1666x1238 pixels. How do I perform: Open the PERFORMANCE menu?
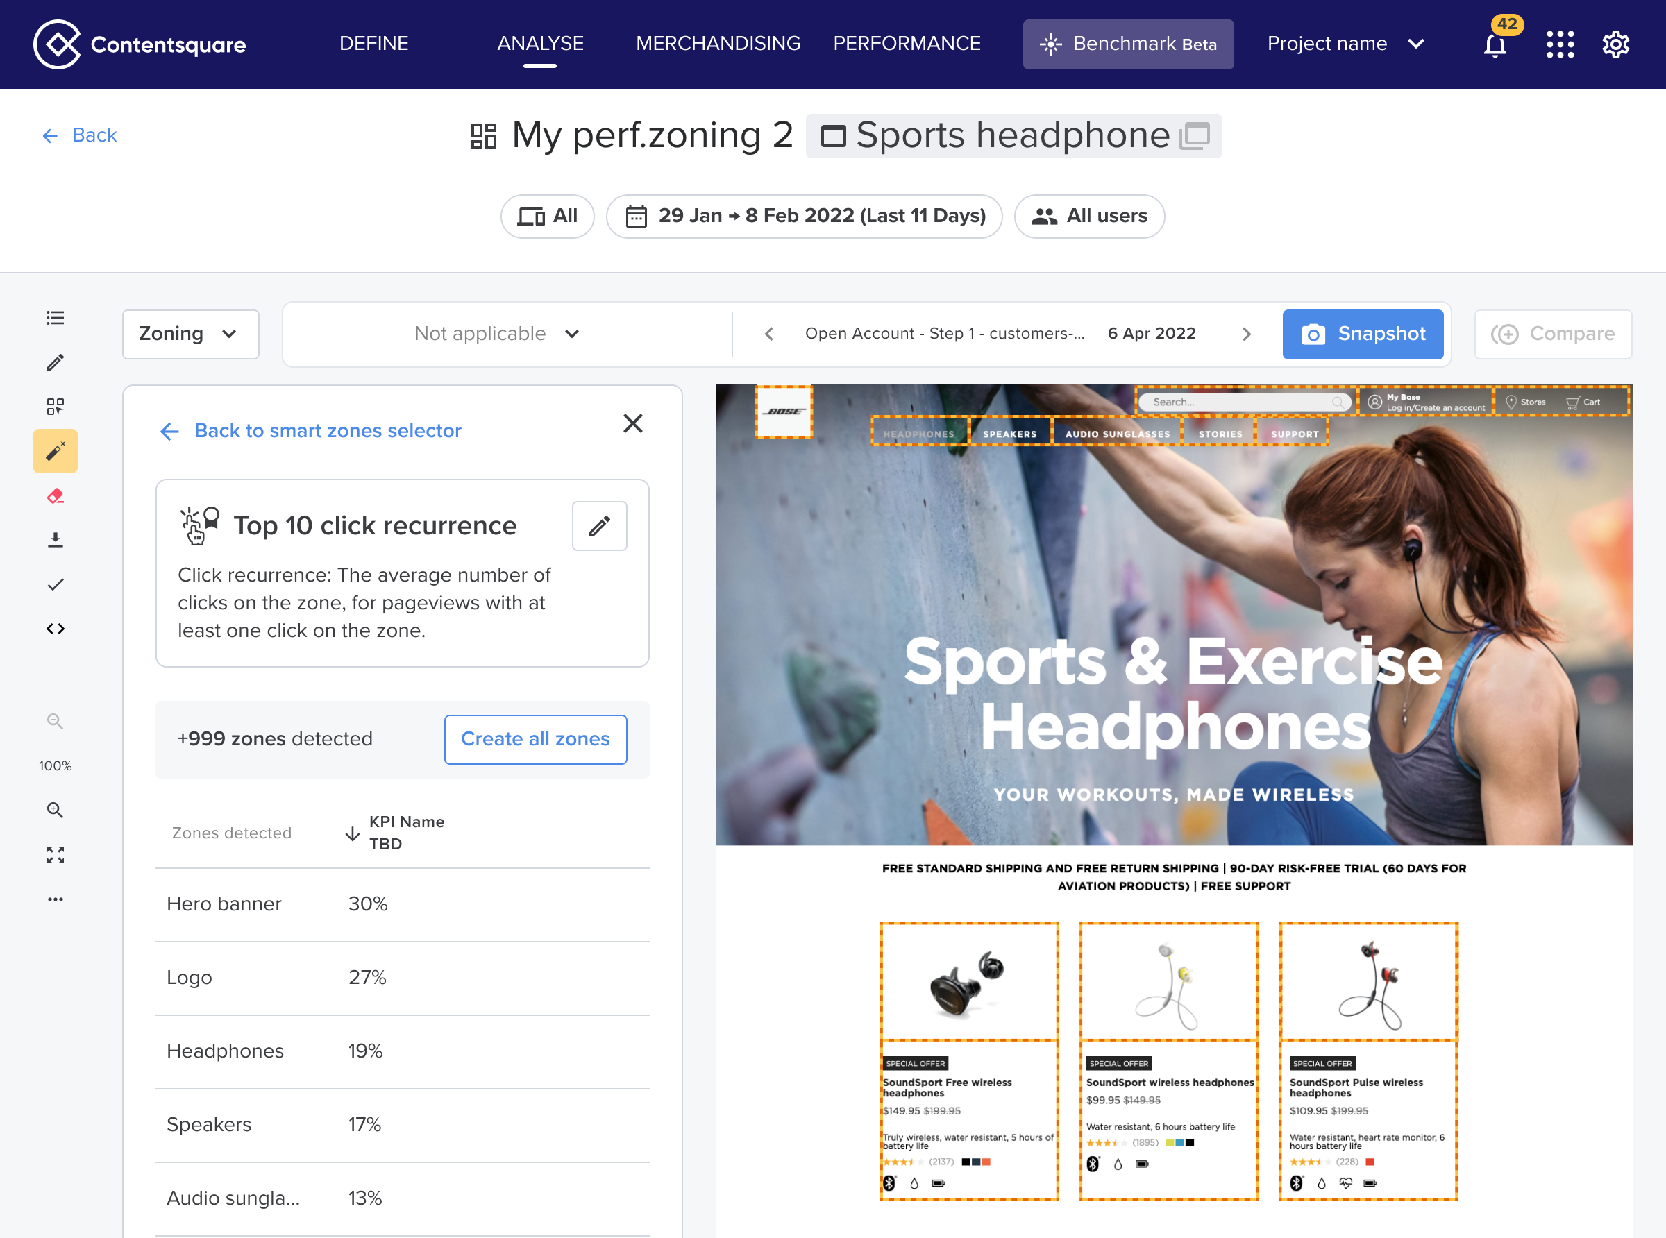pos(906,44)
